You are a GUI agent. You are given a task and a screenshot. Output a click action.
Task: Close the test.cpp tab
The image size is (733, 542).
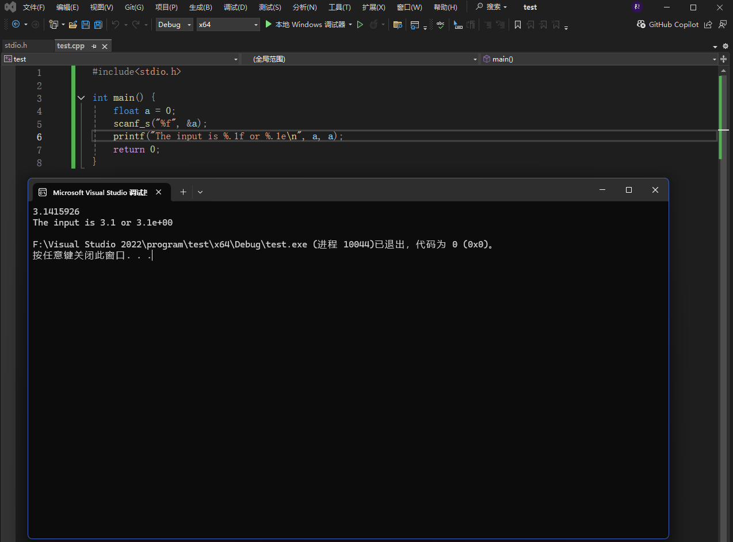105,46
